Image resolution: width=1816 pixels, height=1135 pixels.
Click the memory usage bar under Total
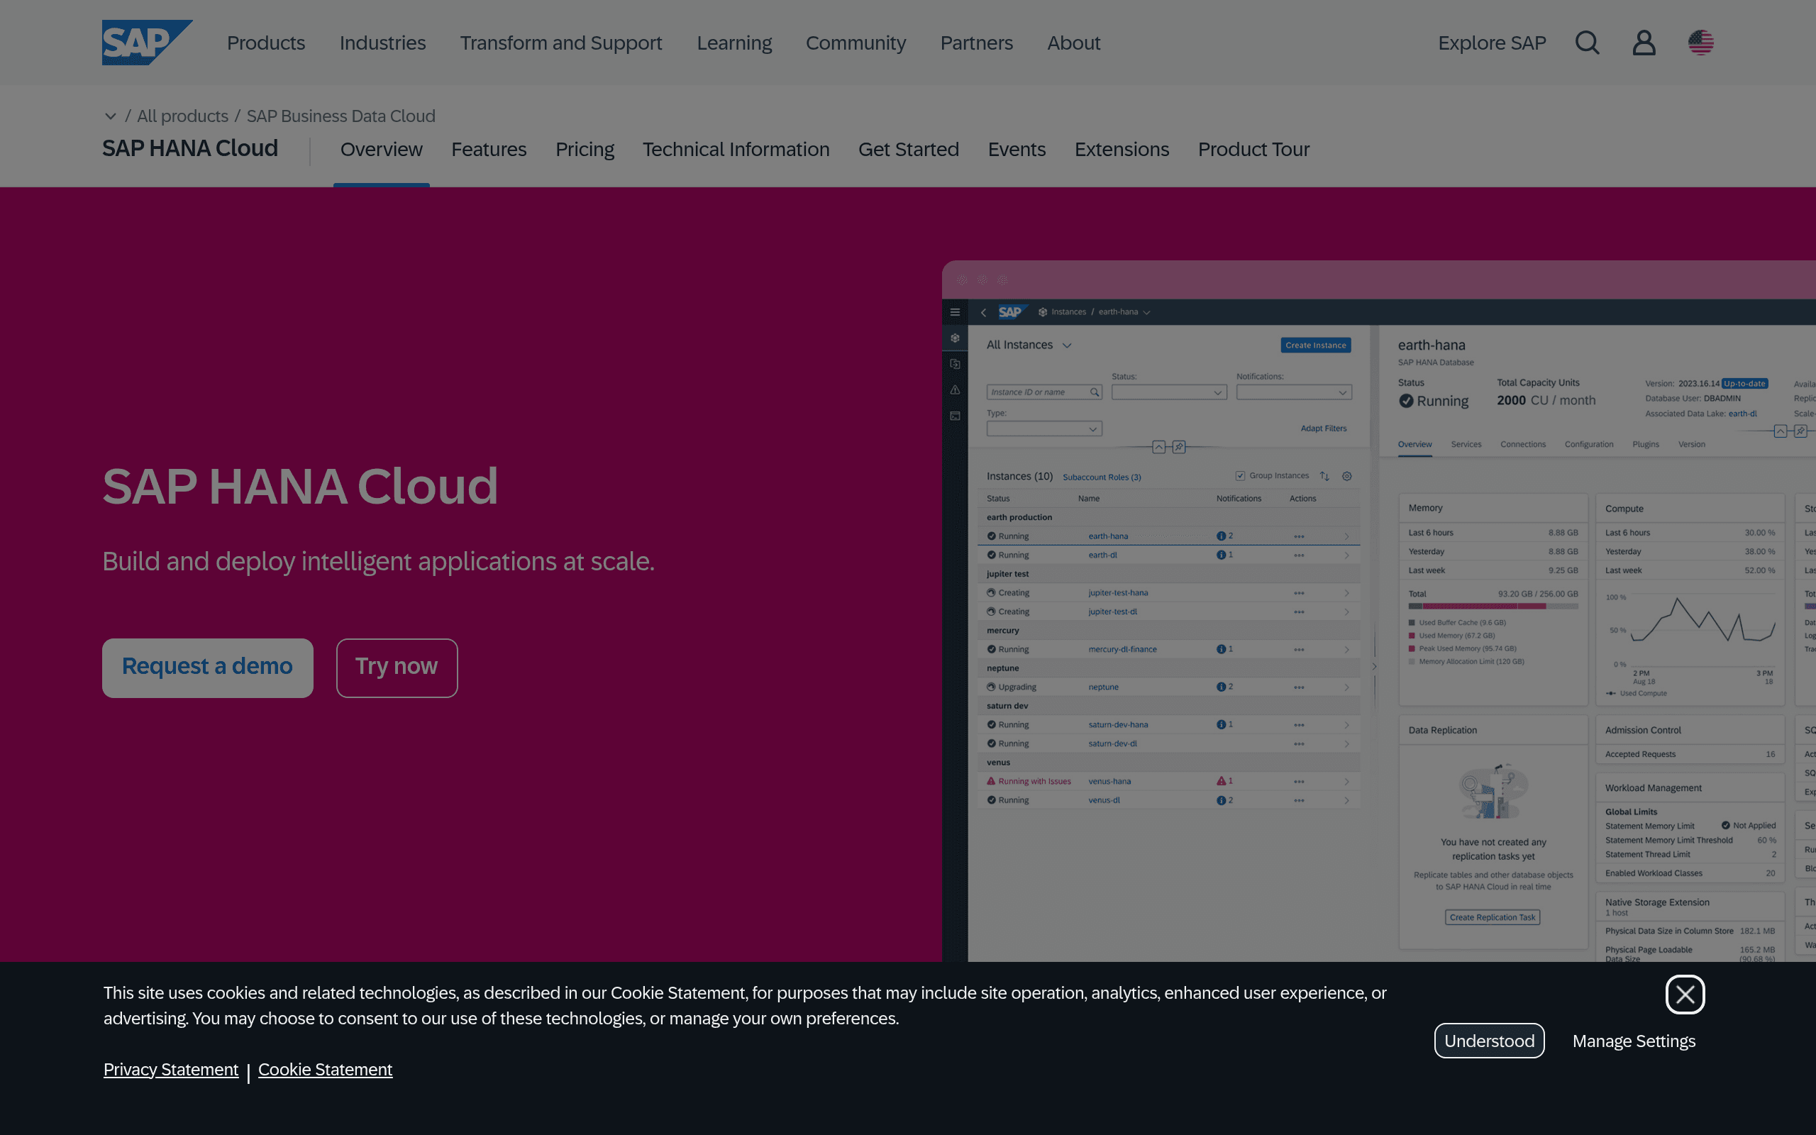pos(1493,606)
